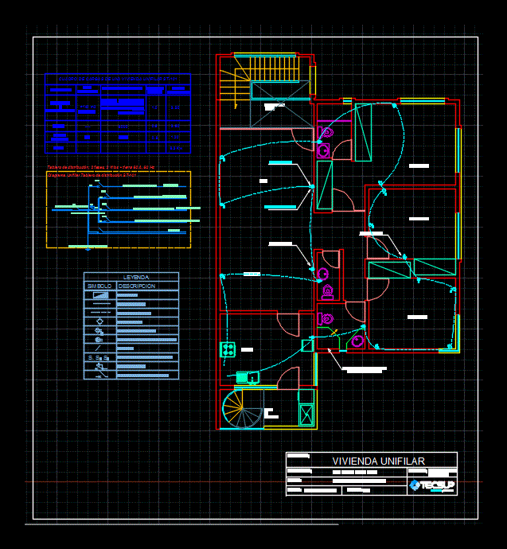Select the shaded panel-board symbol in the legend
The height and width of the screenshot is (549, 507).
pyautogui.click(x=100, y=295)
